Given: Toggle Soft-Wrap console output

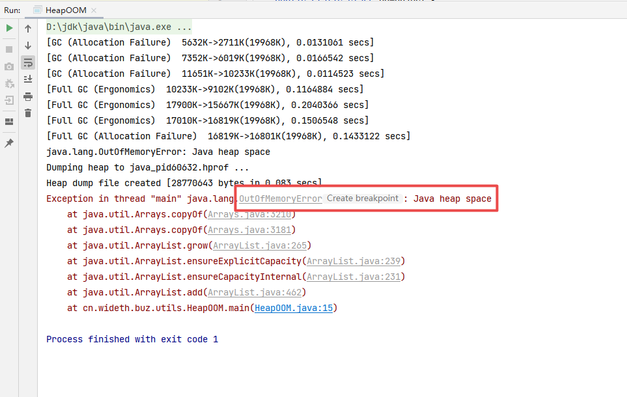Looking at the screenshot, I should 28,62.
